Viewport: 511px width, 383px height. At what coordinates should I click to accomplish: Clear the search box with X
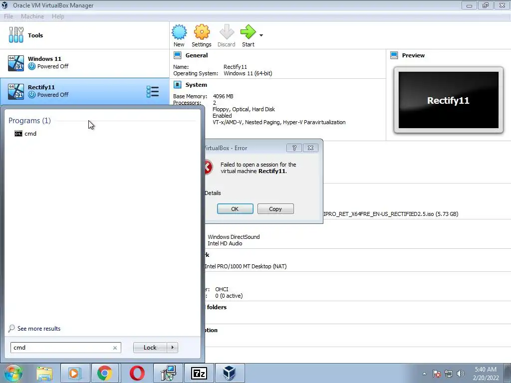coord(115,348)
